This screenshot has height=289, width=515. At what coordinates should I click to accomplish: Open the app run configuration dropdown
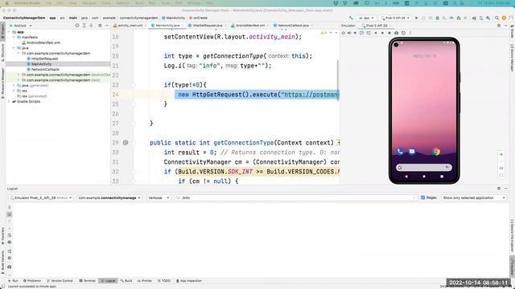366,18
